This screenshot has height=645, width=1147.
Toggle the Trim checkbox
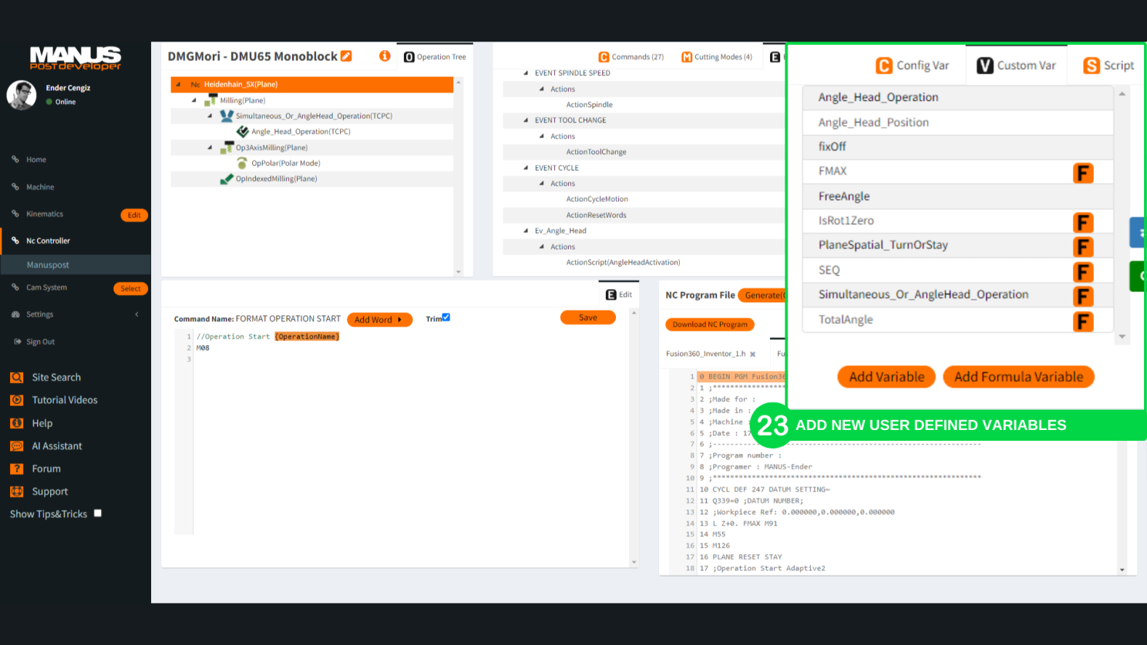point(446,317)
